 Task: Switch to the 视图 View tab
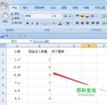point(86,8)
